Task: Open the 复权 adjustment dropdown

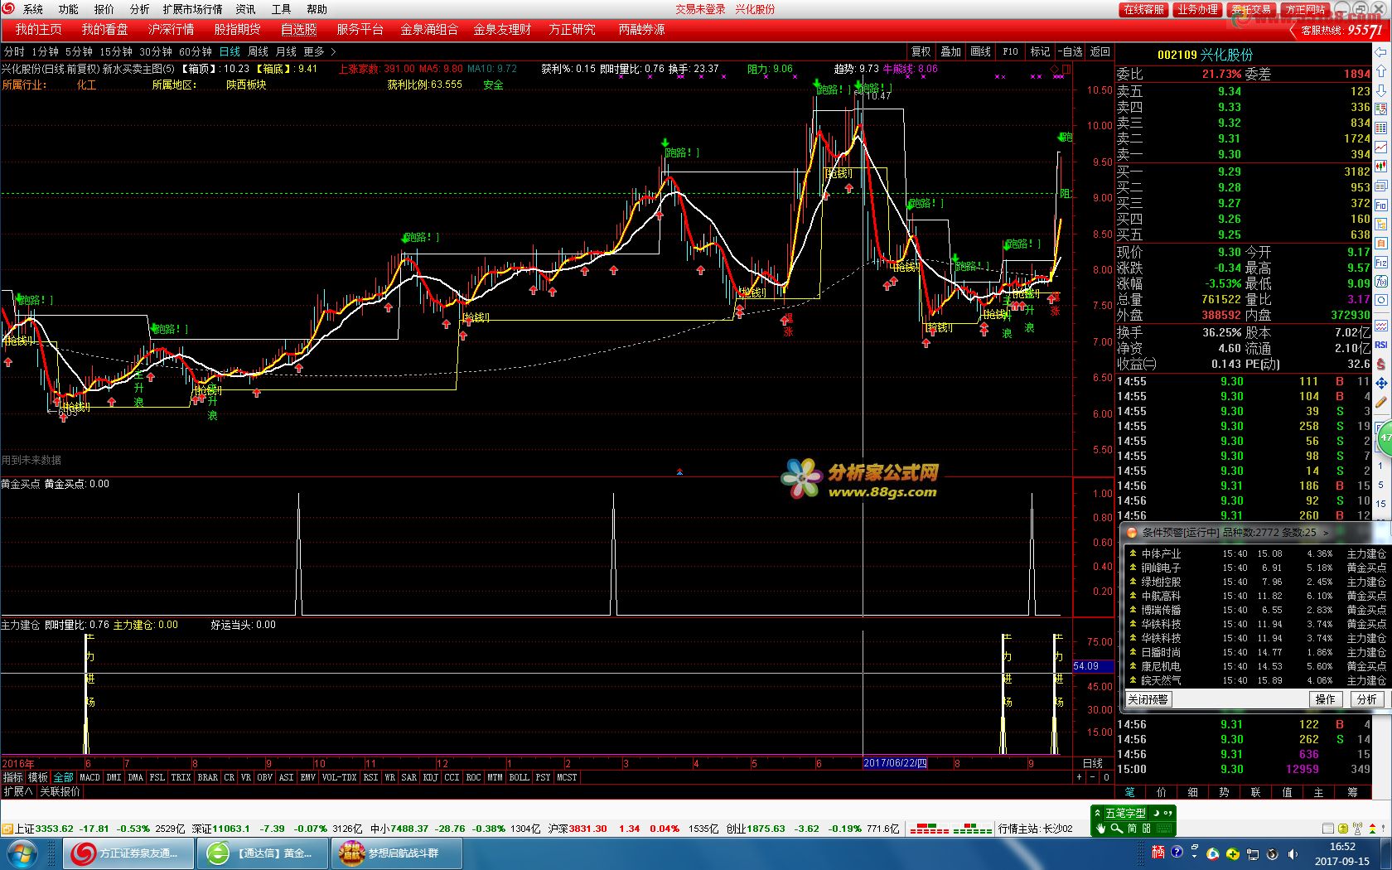Action: click(x=921, y=51)
